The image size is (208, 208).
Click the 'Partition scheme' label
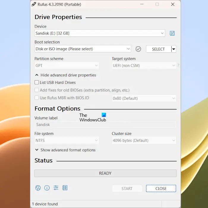[x=49, y=59]
